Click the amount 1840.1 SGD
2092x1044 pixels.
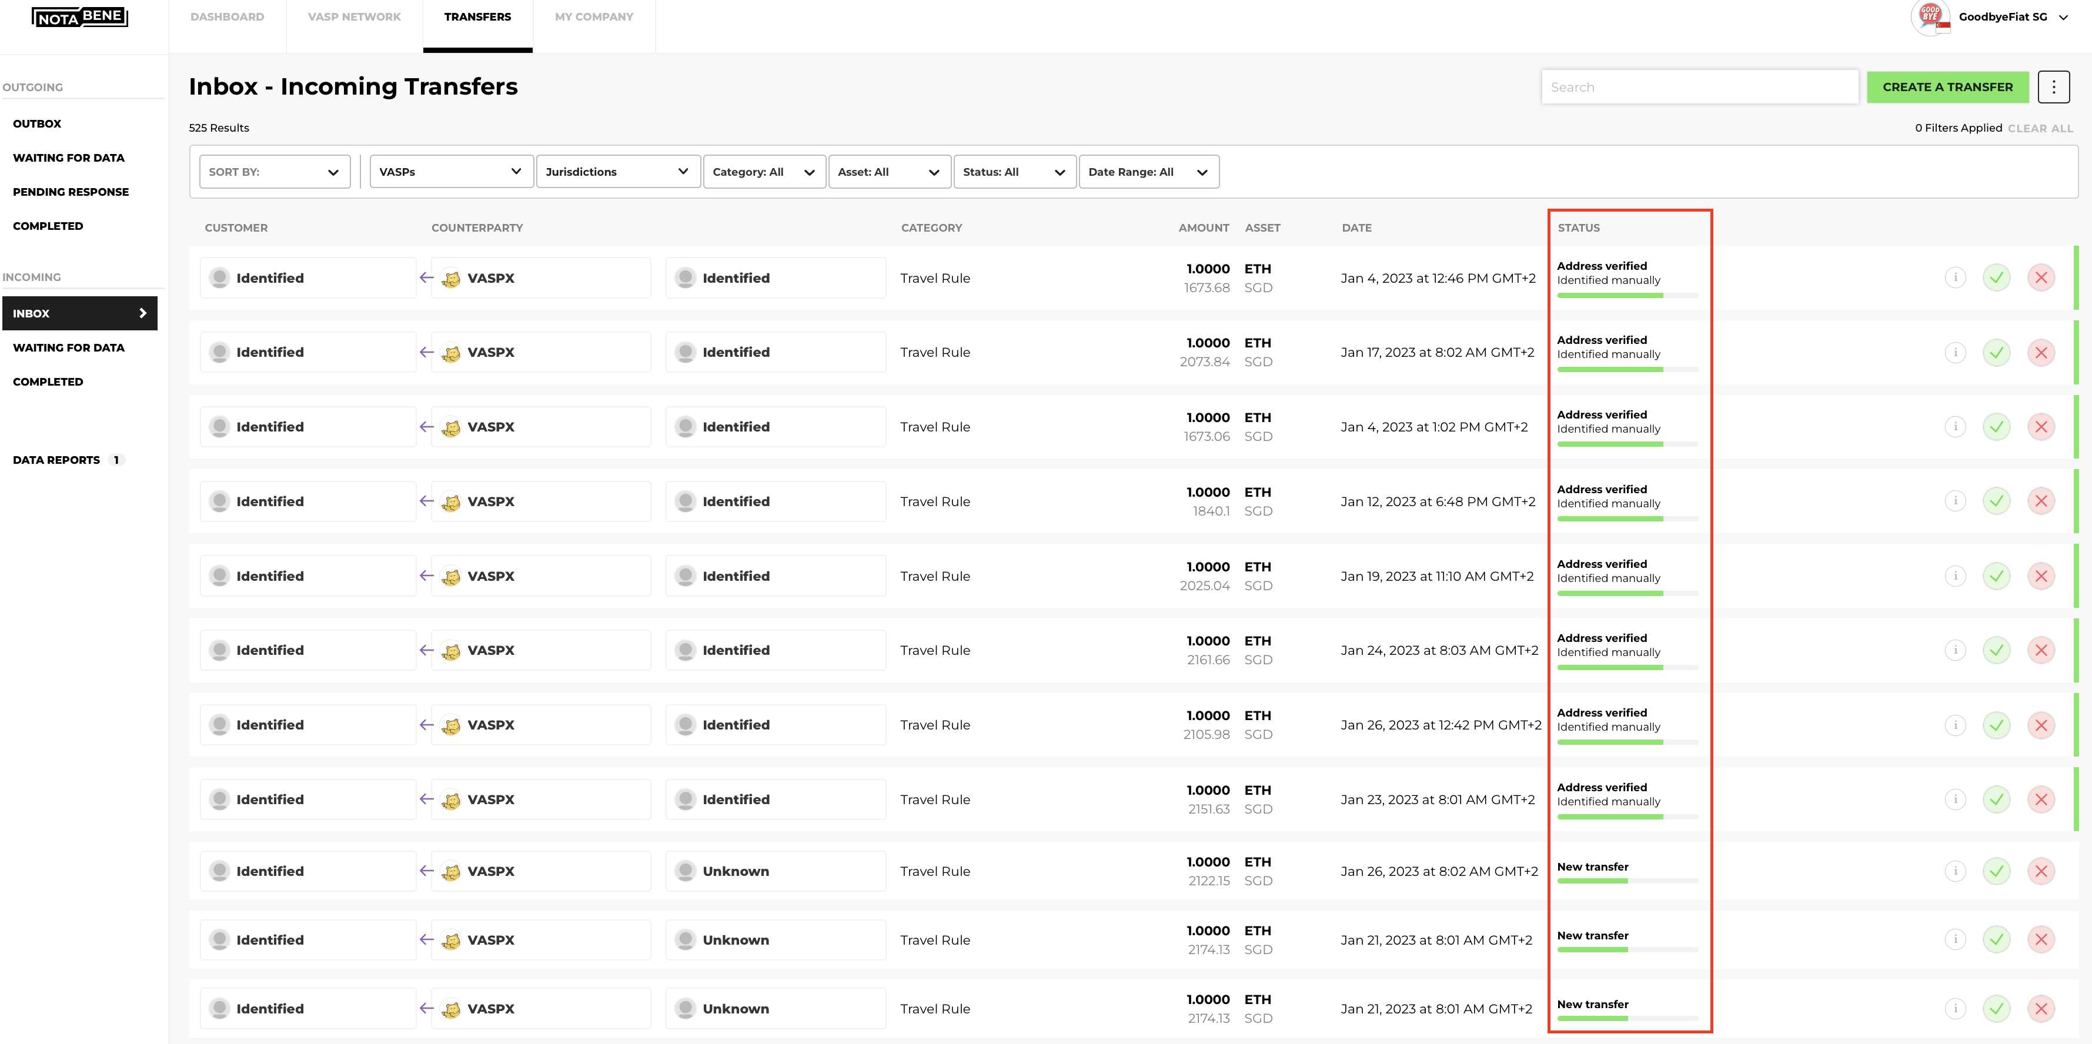tap(1212, 511)
